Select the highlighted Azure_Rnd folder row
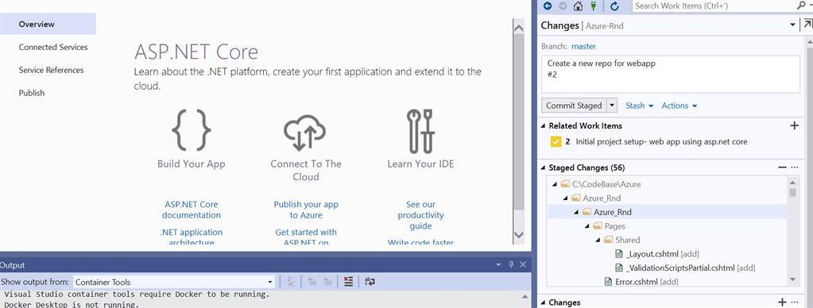The width and height of the screenshot is (813, 308). pos(668,212)
